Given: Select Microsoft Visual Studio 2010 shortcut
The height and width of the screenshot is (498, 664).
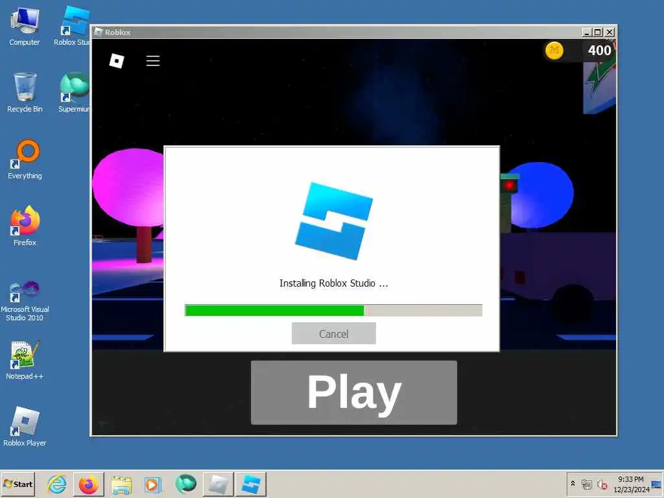Looking at the screenshot, I should tap(25, 301).
